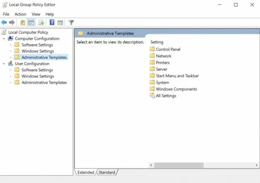260x183 pixels.
Task: Maximize the Local Group Policy Editor window
Action: 236,5
